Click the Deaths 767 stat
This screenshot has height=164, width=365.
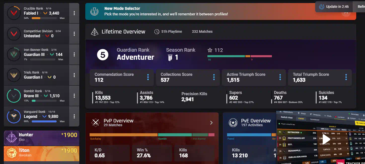(x=287, y=97)
